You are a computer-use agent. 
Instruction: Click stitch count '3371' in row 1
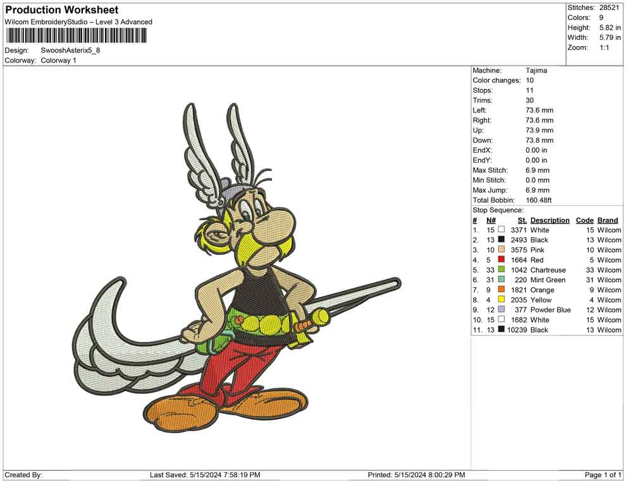click(x=519, y=230)
